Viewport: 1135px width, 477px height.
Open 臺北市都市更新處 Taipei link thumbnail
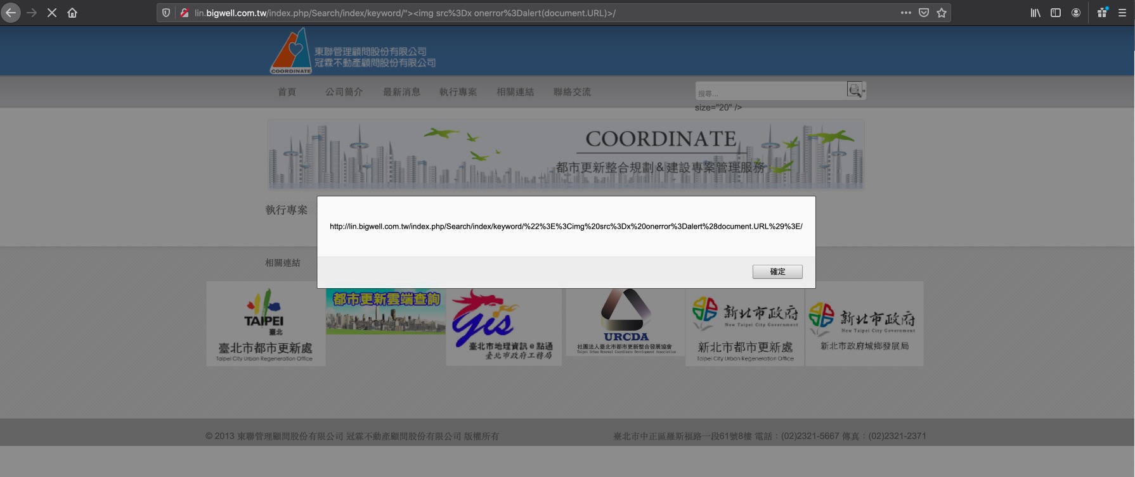(x=266, y=324)
